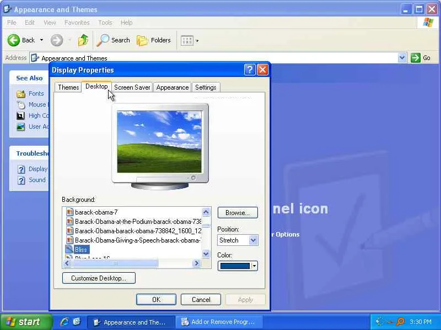Click Customize Desktop... button
This screenshot has width=441, height=330.
99,278
